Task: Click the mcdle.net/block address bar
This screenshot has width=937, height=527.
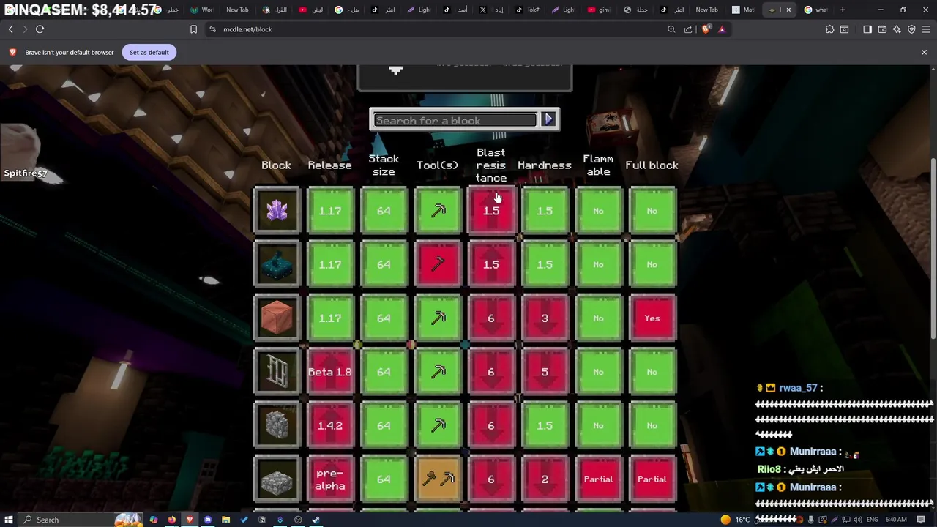Action: [439, 29]
